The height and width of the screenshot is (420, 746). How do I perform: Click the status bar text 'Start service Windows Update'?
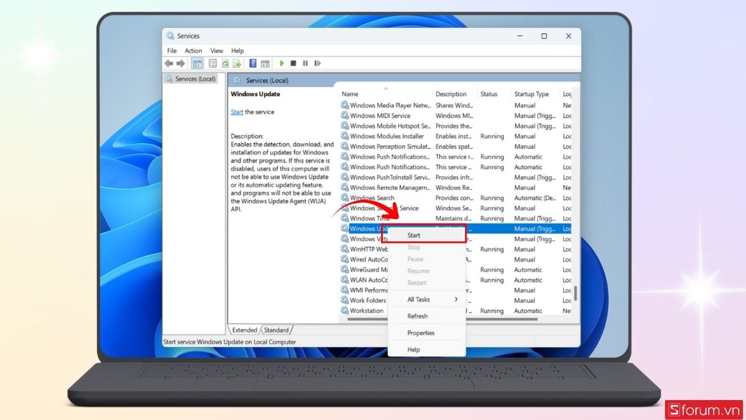coord(229,342)
